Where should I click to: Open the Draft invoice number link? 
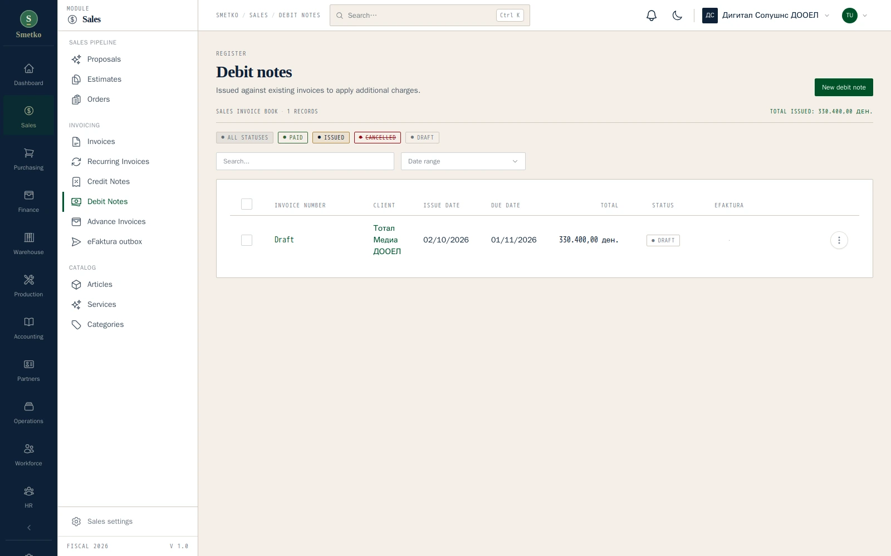tap(284, 240)
